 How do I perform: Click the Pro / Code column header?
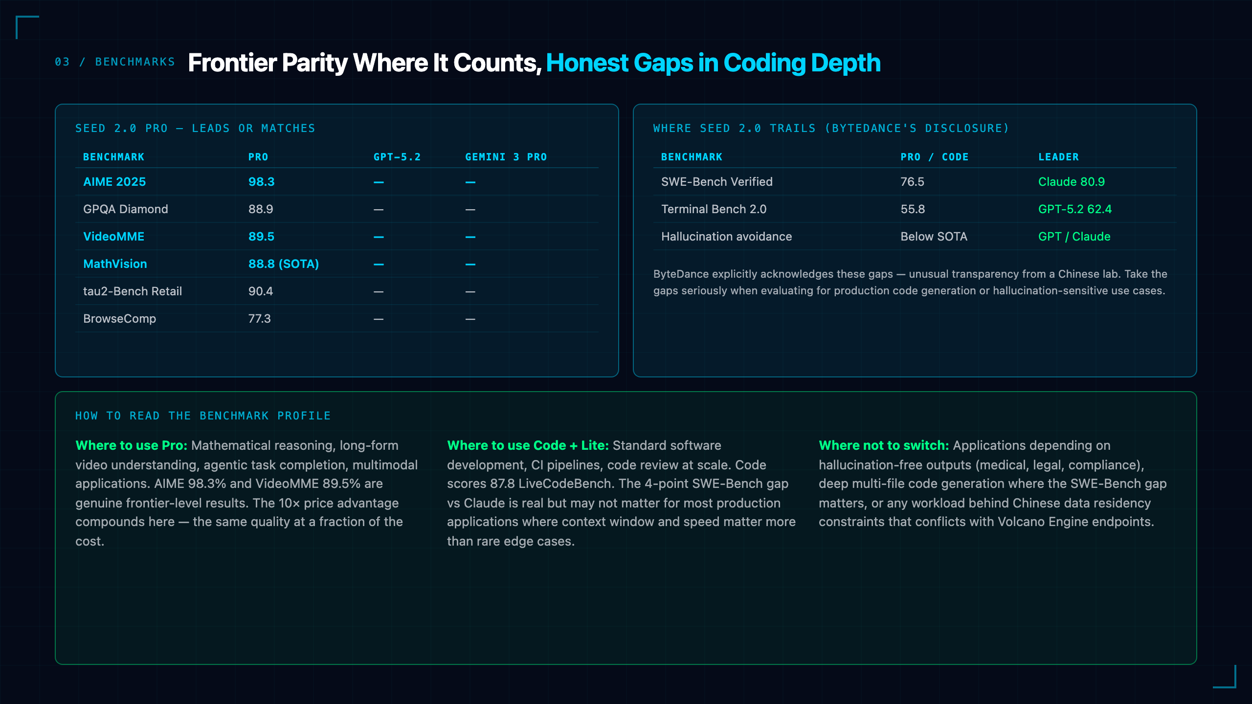[x=935, y=157]
